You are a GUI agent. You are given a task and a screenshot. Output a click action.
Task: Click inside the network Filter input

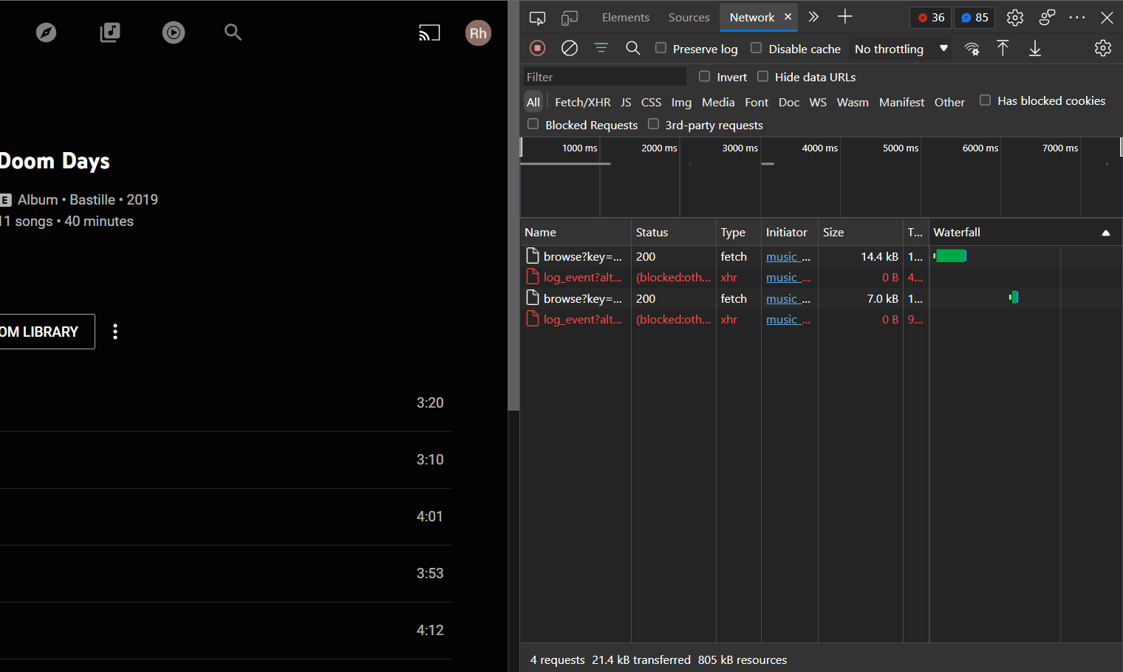click(x=604, y=76)
